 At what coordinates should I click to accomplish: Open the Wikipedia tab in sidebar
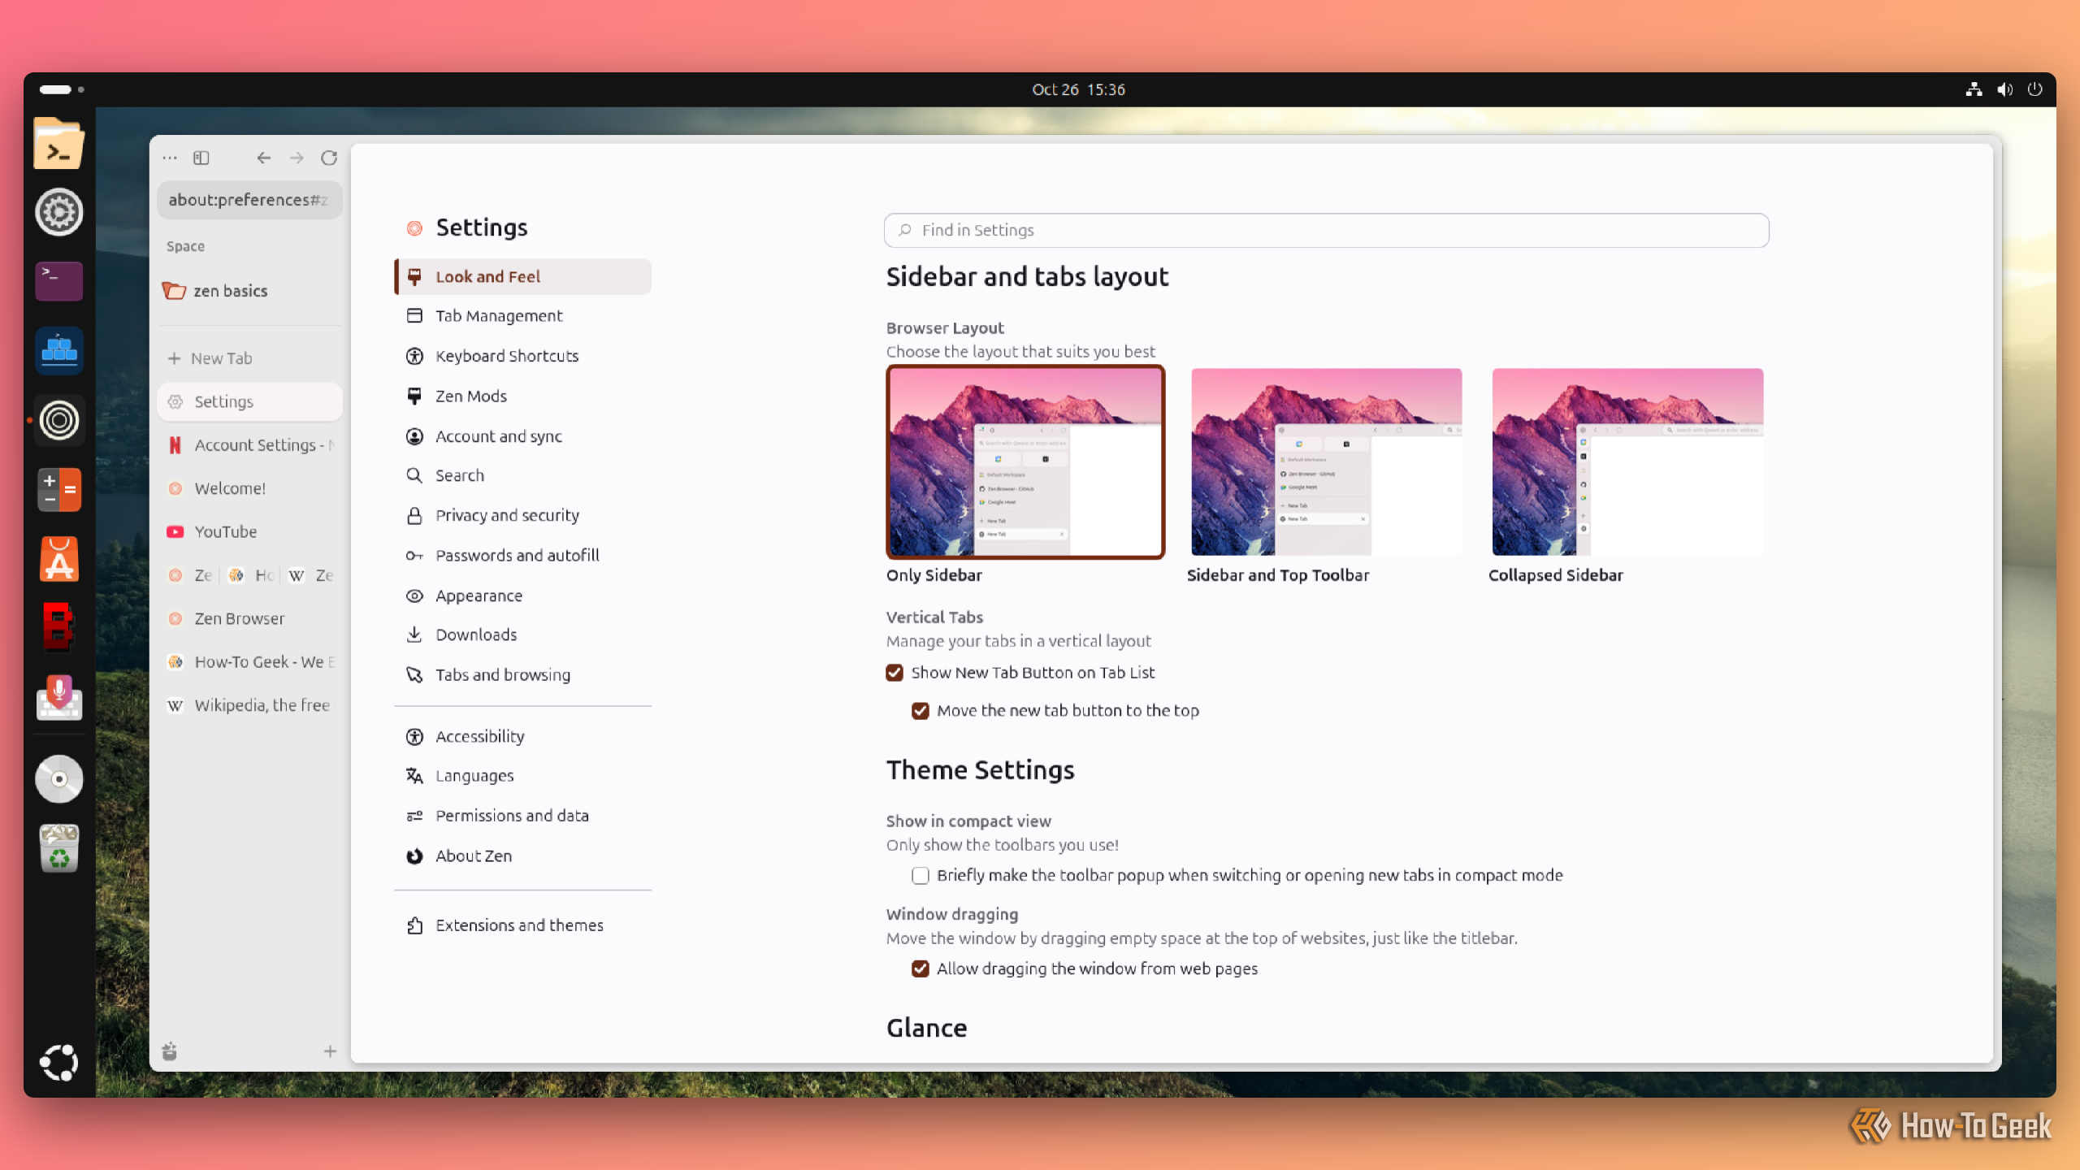click(x=250, y=705)
